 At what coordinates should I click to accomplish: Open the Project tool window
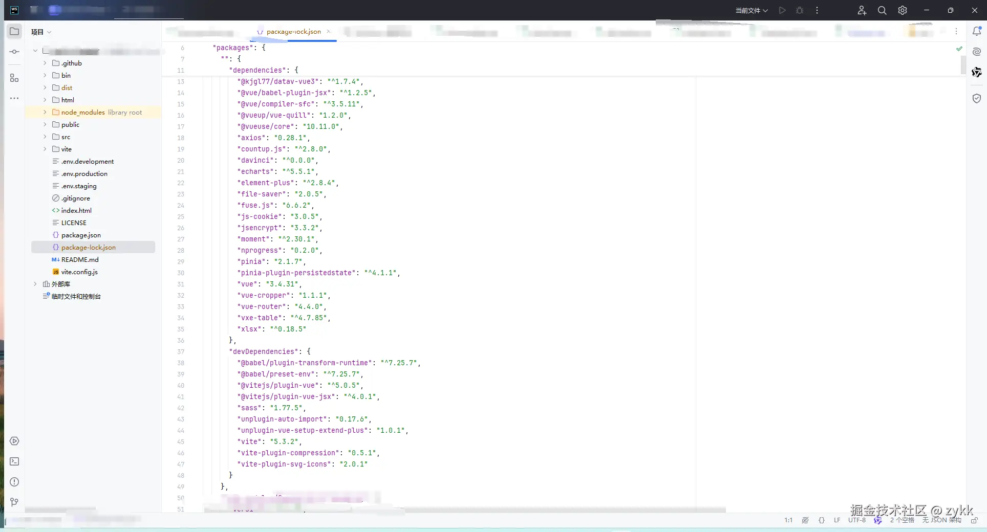click(14, 32)
